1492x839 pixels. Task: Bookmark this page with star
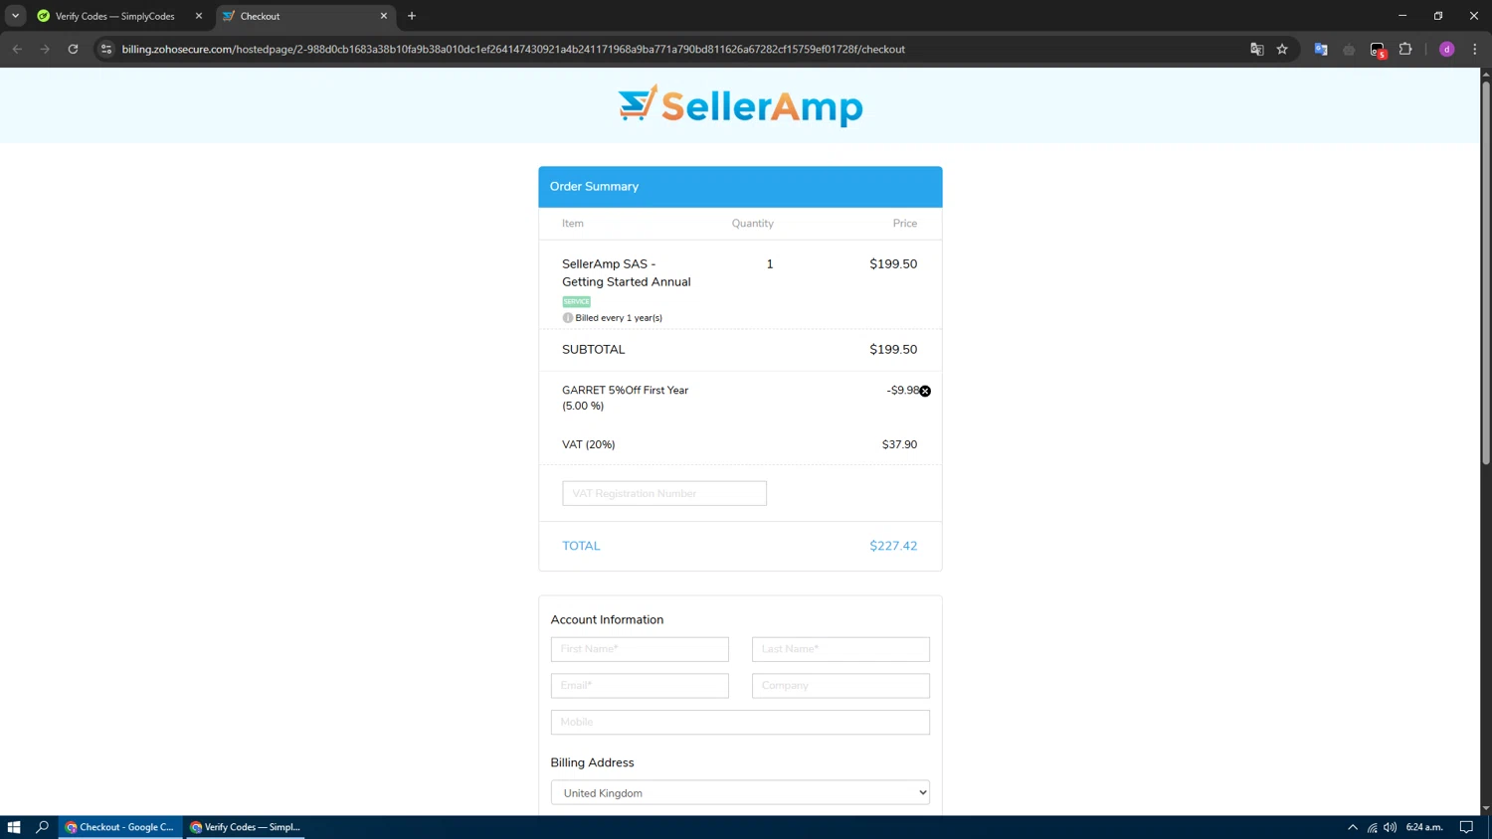point(1282,49)
